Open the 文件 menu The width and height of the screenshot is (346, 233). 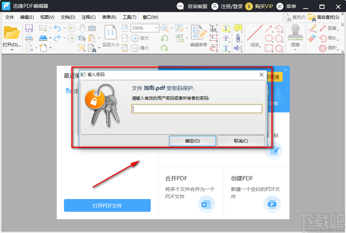(x=10, y=17)
